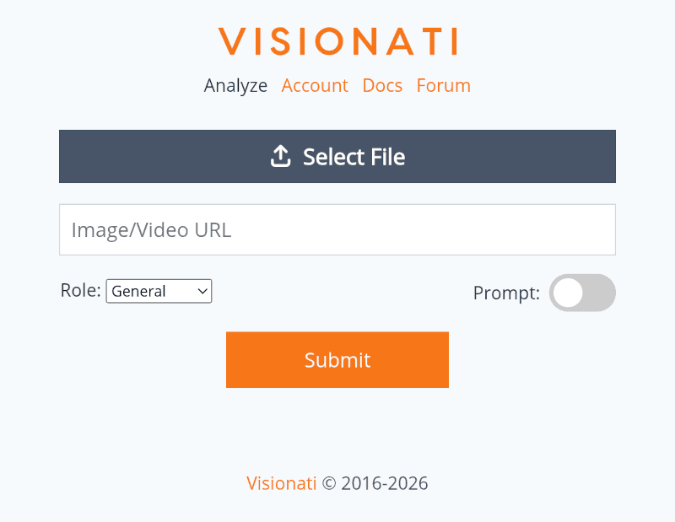Click the Role label next to the dropdown

(79, 289)
